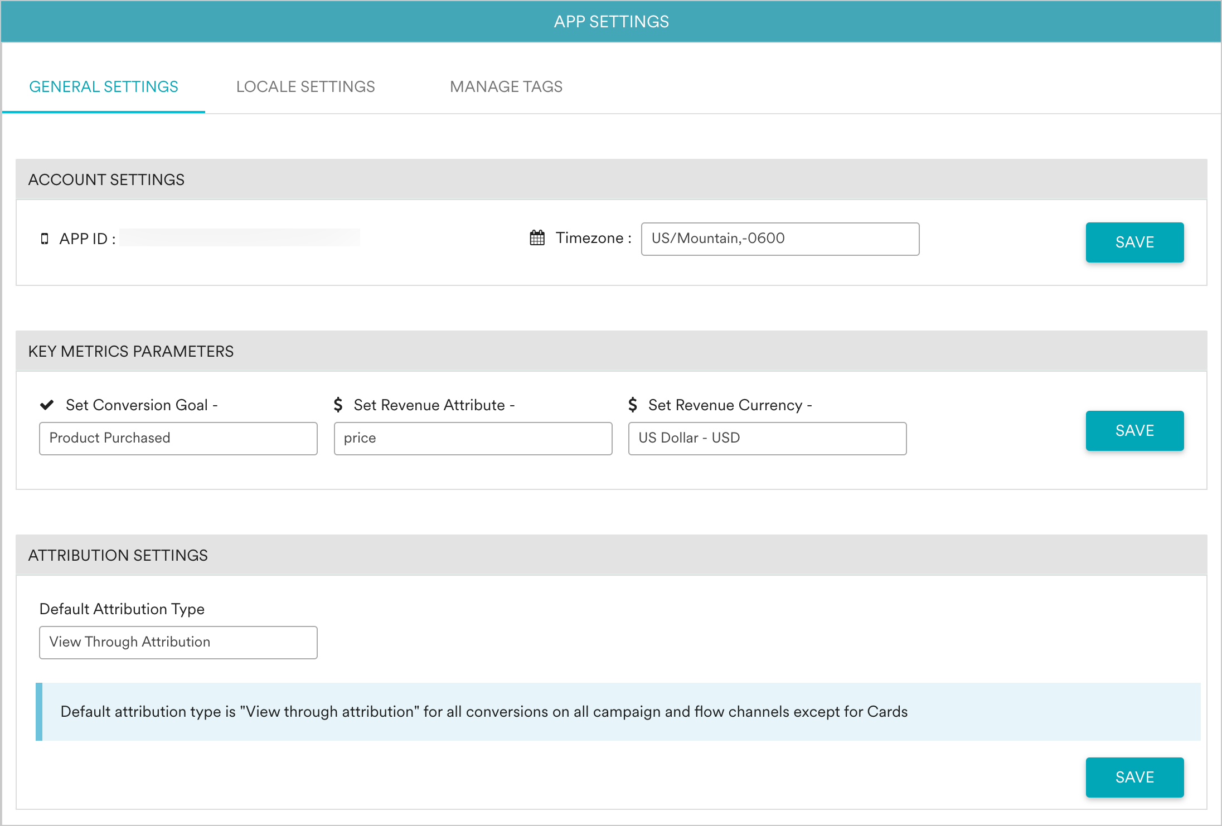Image resolution: width=1222 pixels, height=826 pixels.
Task: Click the checkmark icon beside Set Conversion Goal
Action: (47, 405)
